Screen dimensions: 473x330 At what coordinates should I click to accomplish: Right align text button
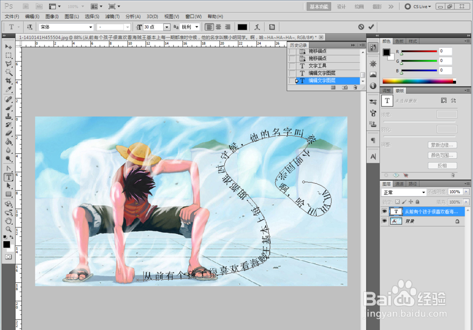click(228, 27)
